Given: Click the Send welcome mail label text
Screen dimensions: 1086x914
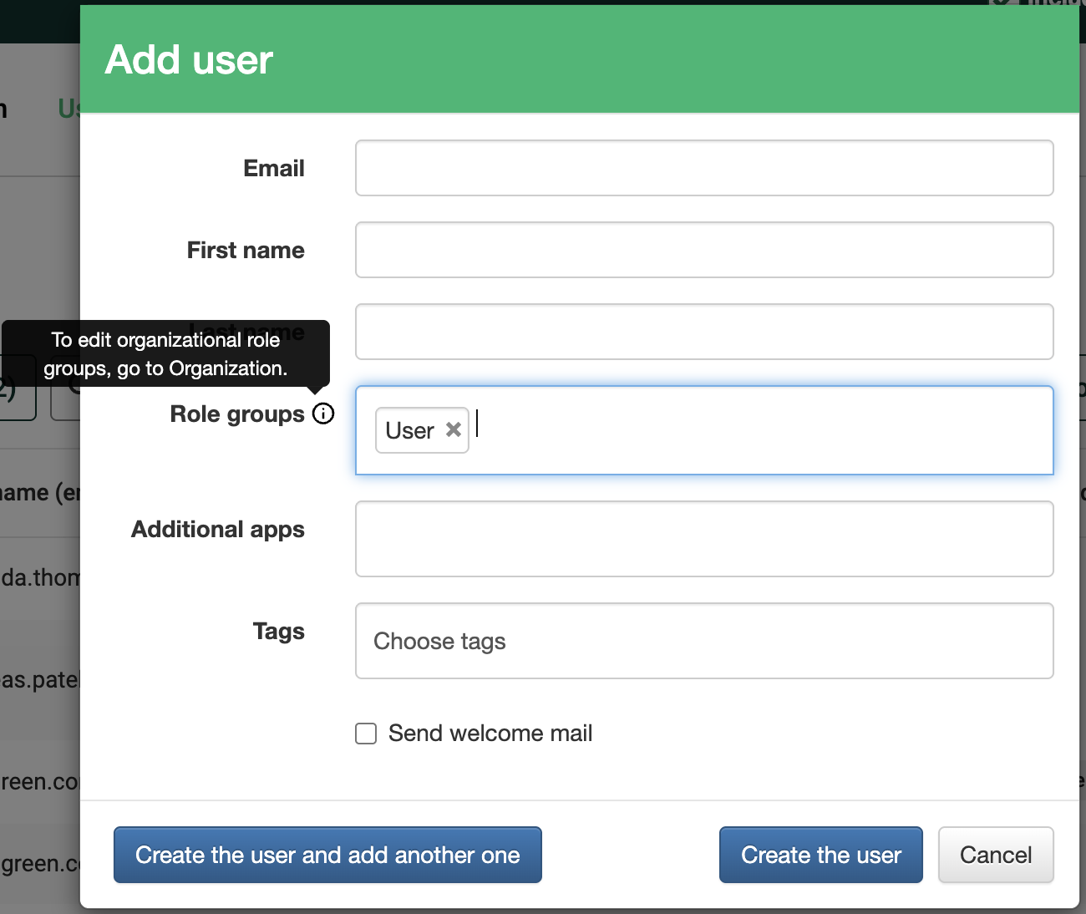Looking at the screenshot, I should point(490,734).
